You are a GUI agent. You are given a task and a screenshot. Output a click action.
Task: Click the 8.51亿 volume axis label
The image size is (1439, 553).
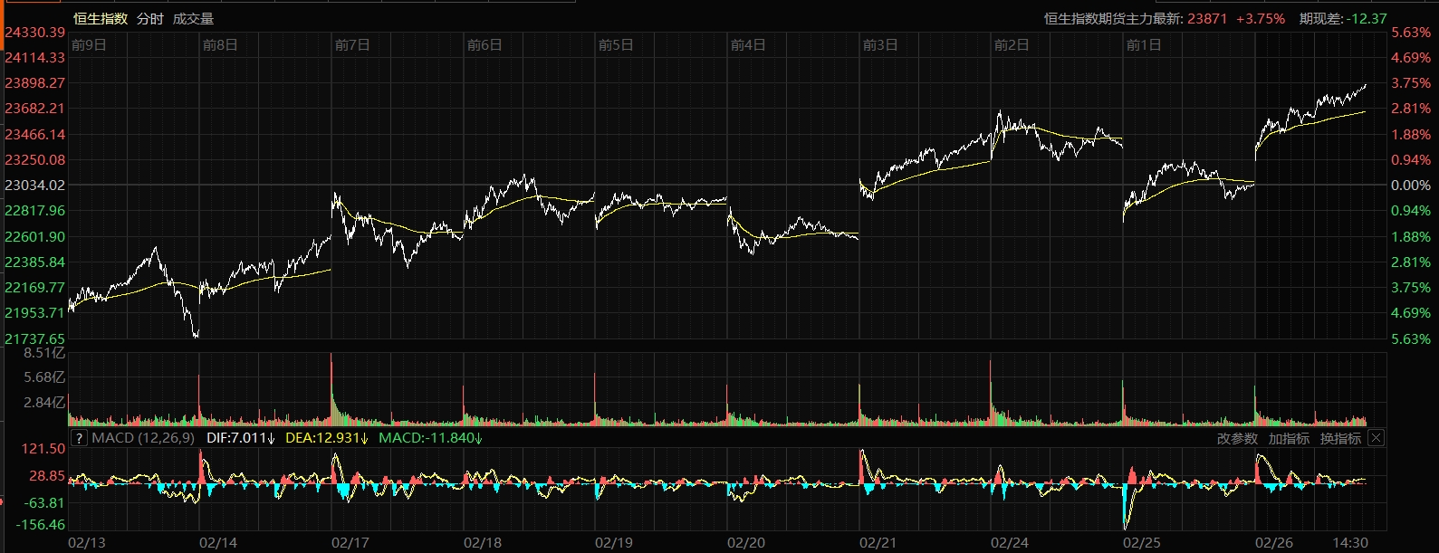(x=44, y=352)
